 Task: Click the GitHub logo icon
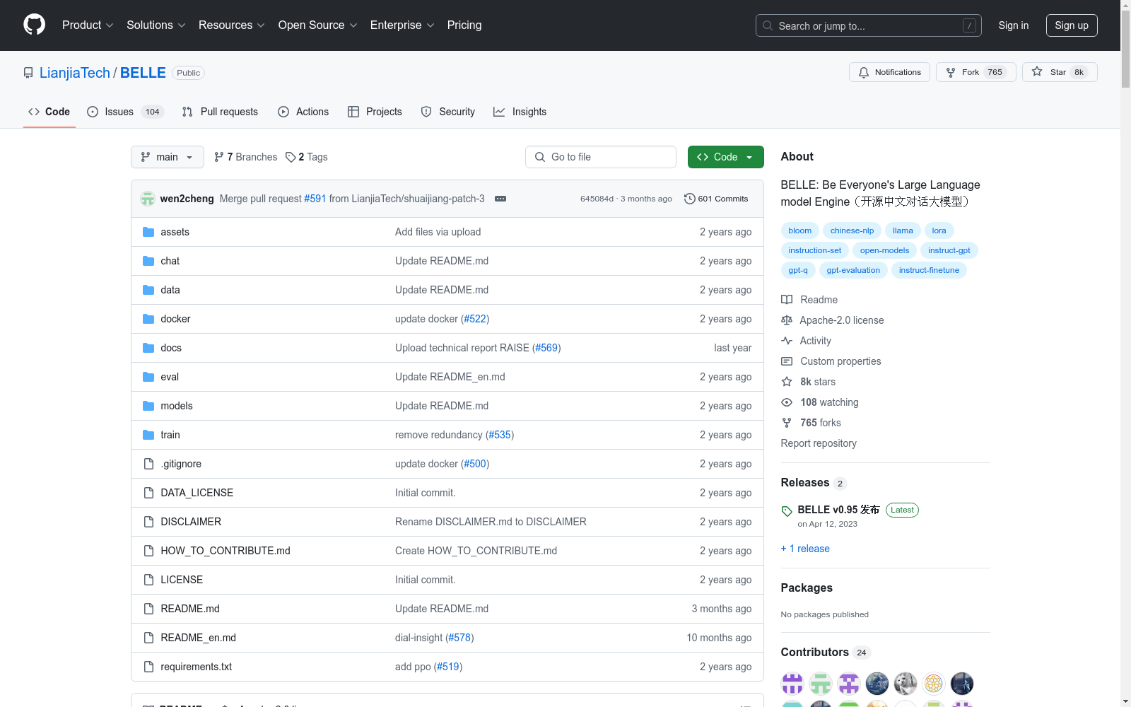point(34,25)
